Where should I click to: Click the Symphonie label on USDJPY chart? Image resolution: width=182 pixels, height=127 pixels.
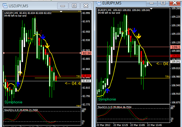tap(13, 102)
